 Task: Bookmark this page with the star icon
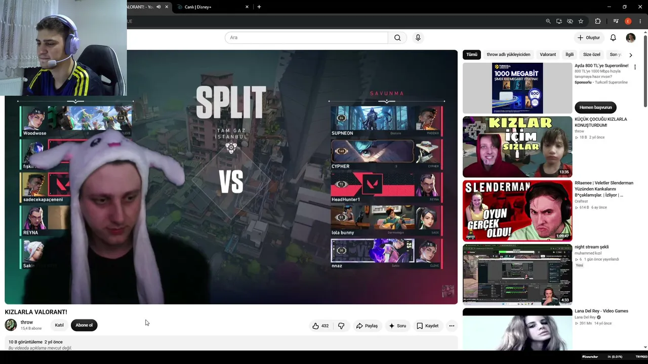pos(581,21)
